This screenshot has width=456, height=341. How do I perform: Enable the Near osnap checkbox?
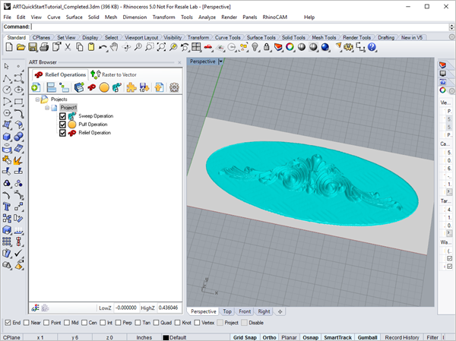[x=27, y=323]
